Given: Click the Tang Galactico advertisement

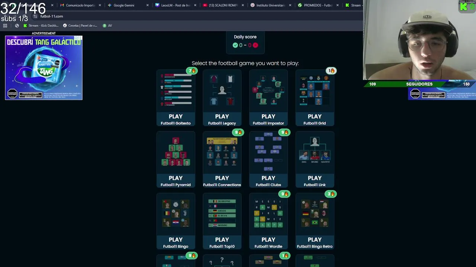Looking at the screenshot, I should 44,68.
